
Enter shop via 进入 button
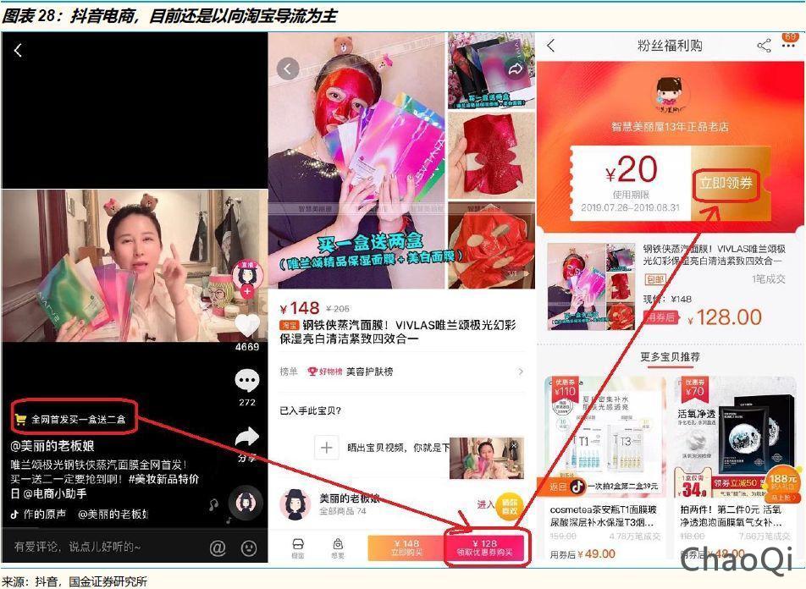click(485, 504)
